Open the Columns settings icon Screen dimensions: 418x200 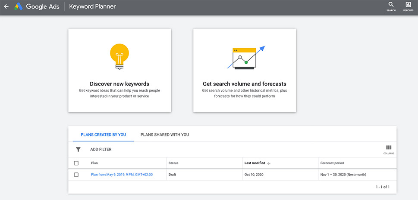tap(389, 148)
